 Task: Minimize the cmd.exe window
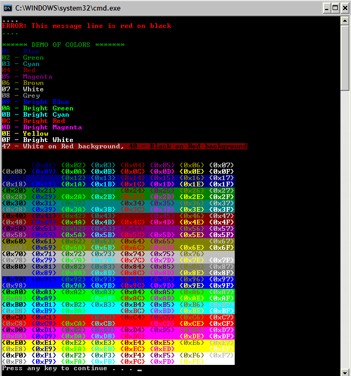(325, 7)
